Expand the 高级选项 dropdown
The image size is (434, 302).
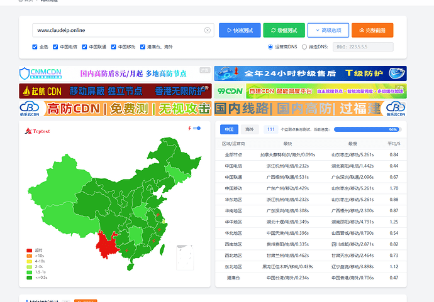tap(328, 30)
